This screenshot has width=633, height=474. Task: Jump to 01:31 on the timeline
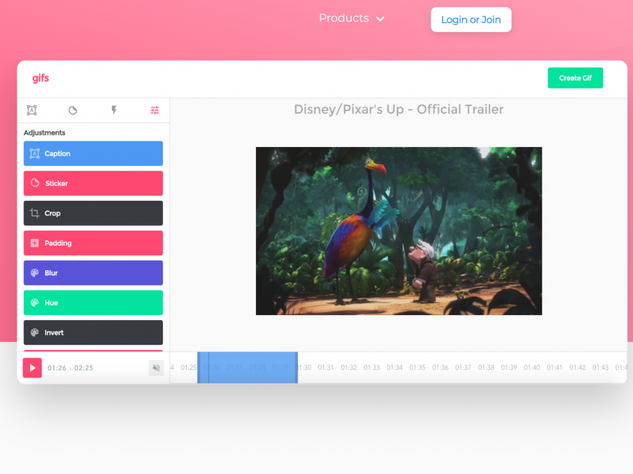pyautogui.click(x=326, y=368)
